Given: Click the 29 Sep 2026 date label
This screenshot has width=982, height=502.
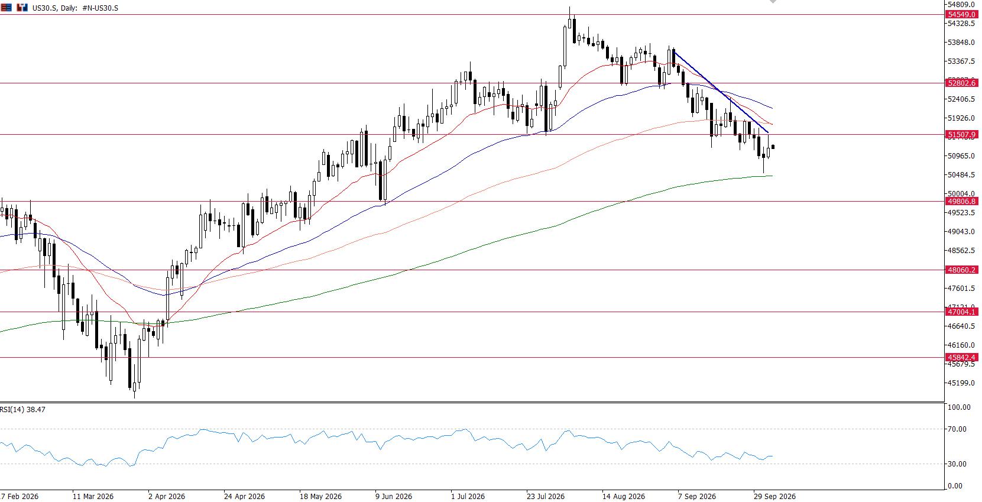Looking at the screenshot, I should 775,496.
